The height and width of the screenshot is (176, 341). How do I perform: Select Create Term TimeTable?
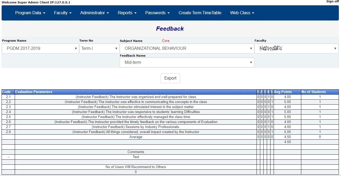(200, 13)
